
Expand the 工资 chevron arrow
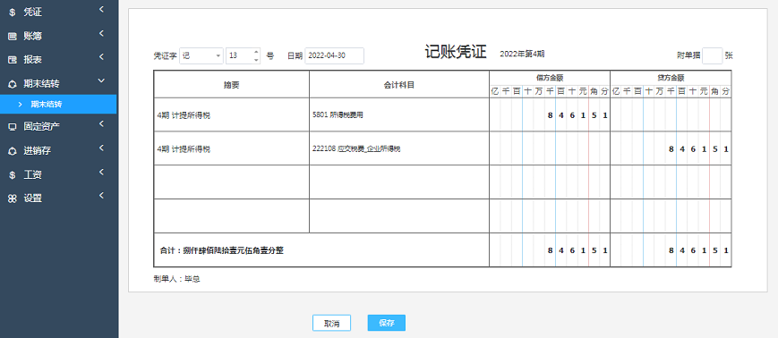[x=101, y=172]
